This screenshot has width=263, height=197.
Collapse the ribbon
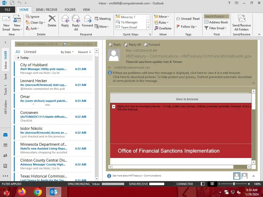259,34
